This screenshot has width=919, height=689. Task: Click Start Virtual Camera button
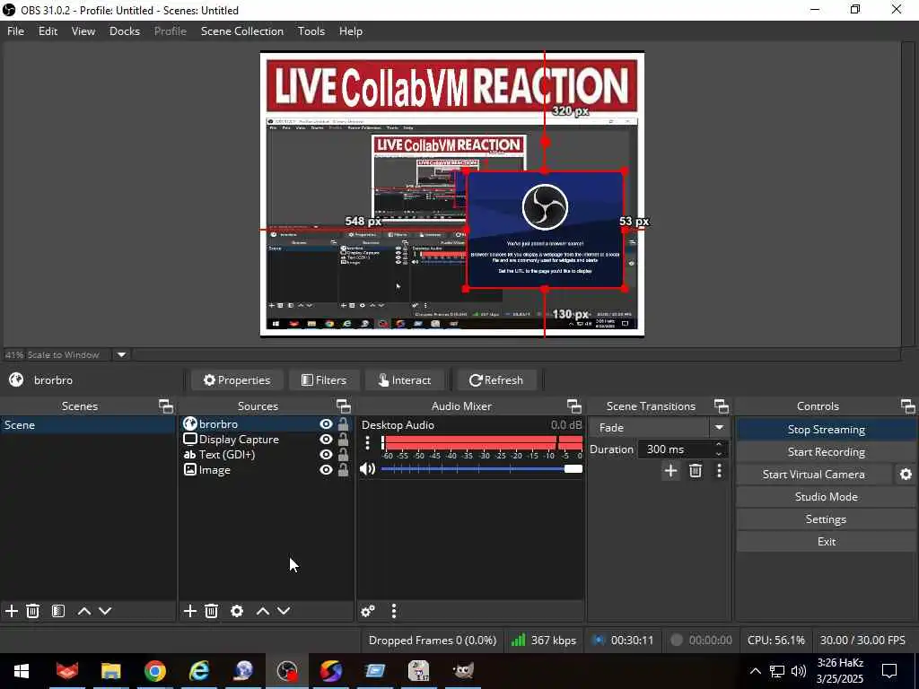pos(813,475)
